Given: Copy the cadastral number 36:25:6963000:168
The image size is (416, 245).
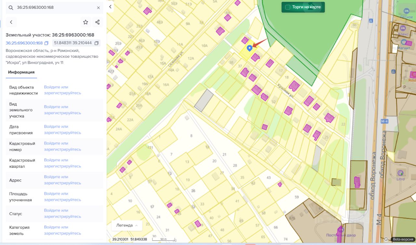Looking at the screenshot, I should pos(46,43).
